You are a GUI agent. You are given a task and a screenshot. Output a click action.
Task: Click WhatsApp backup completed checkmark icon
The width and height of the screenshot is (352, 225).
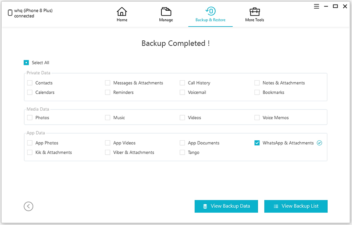tap(319, 143)
